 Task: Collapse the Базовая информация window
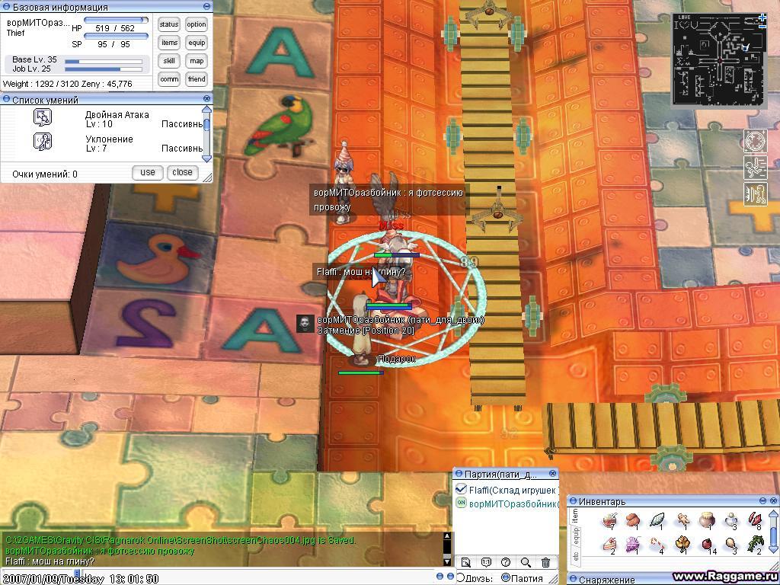pyautogui.click(x=206, y=7)
